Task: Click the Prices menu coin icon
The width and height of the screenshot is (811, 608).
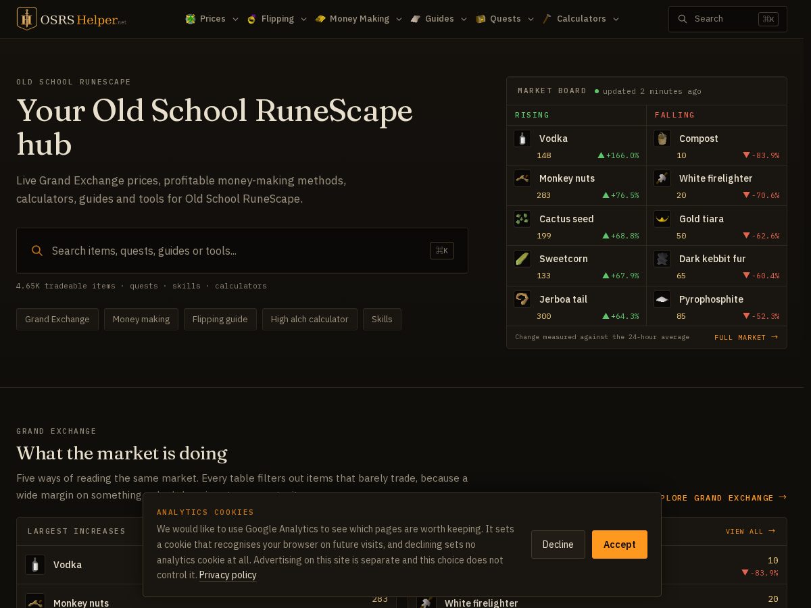Action: click(x=191, y=19)
